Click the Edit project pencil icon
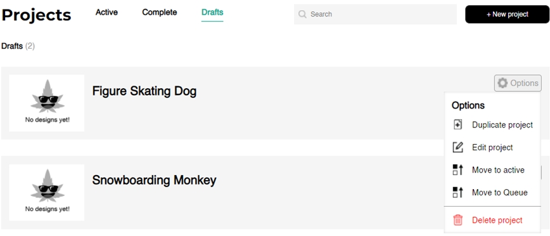 coord(457,147)
